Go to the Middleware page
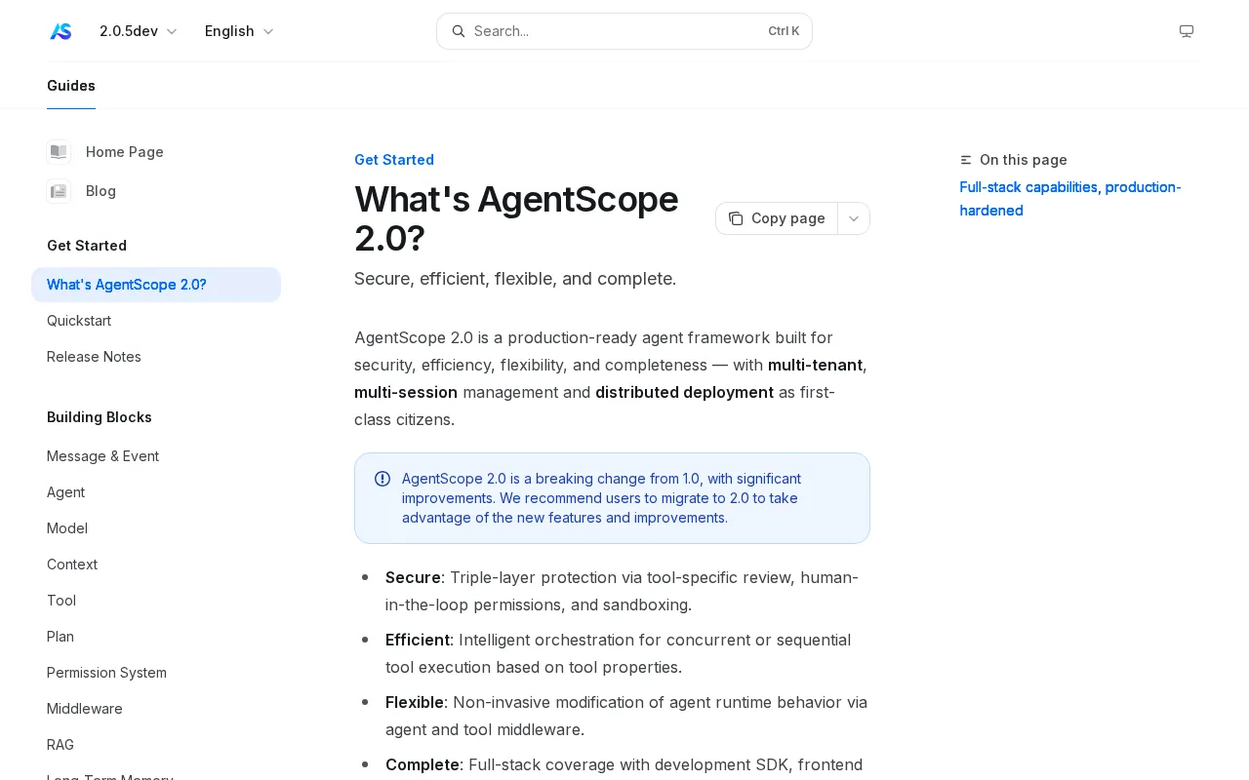 tap(156, 709)
